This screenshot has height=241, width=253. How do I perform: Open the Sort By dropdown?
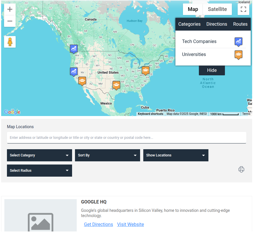(x=107, y=155)
